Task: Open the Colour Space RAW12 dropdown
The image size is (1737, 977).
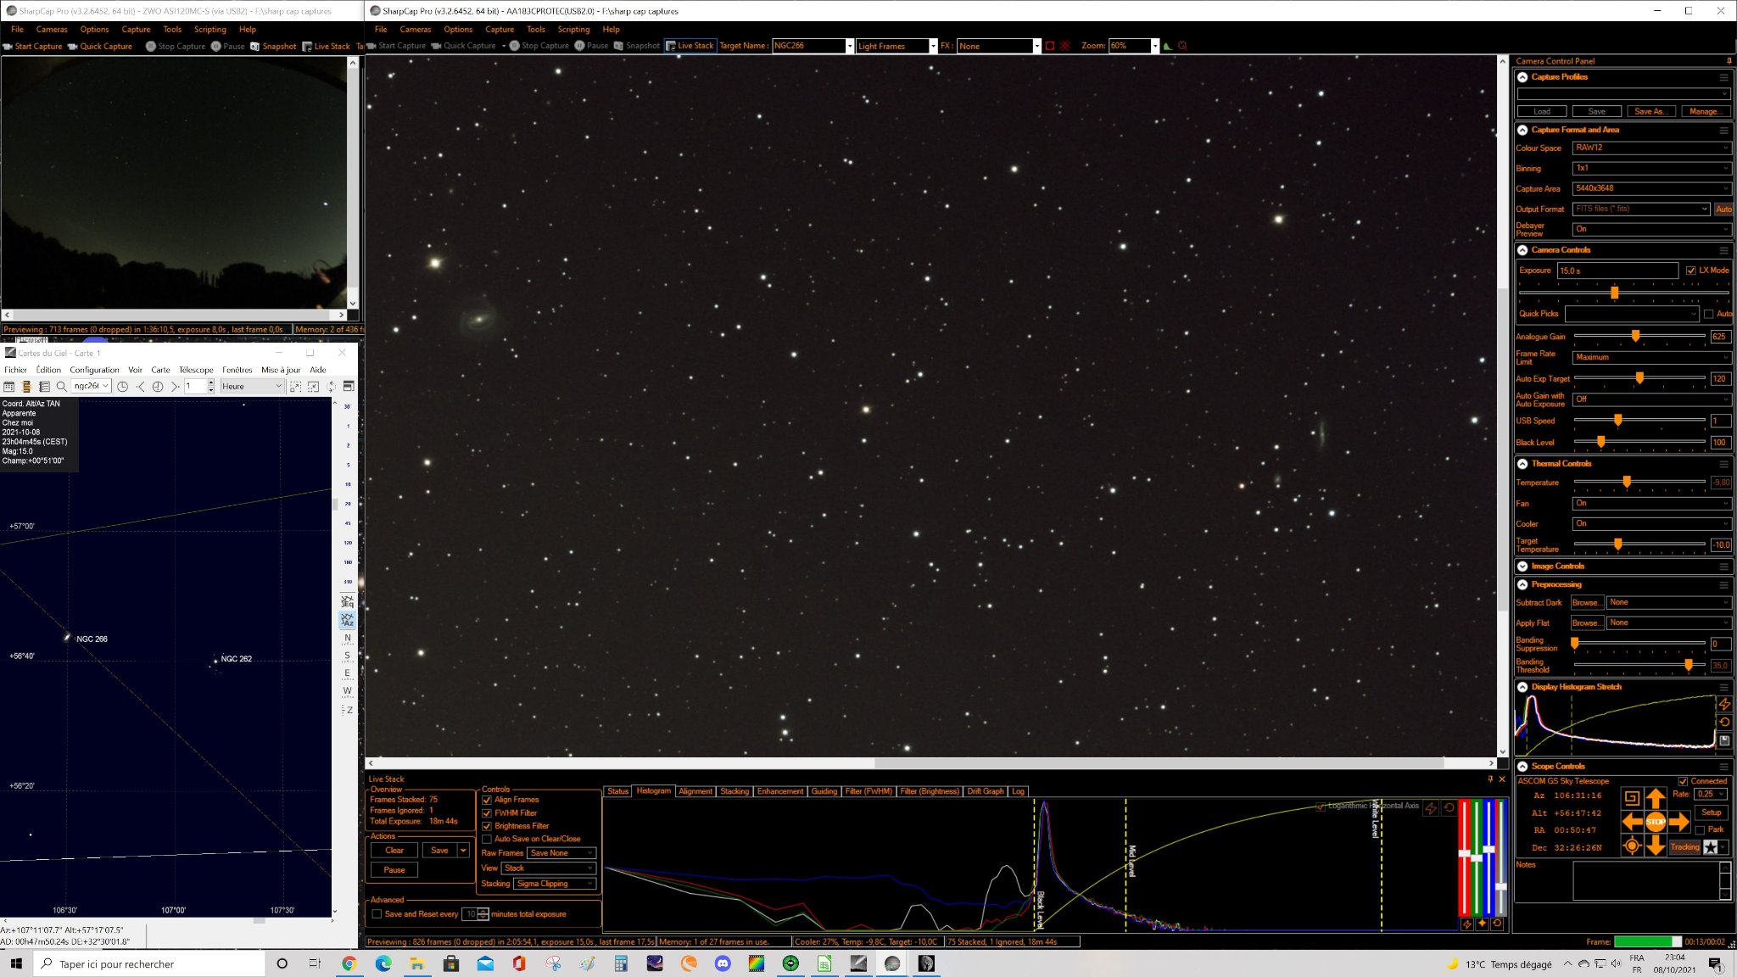Action: click(1651, 148)
